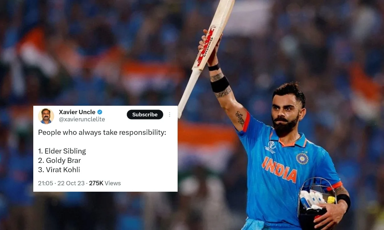Open Xavier Uncle's profile avatar

point(46,116)
